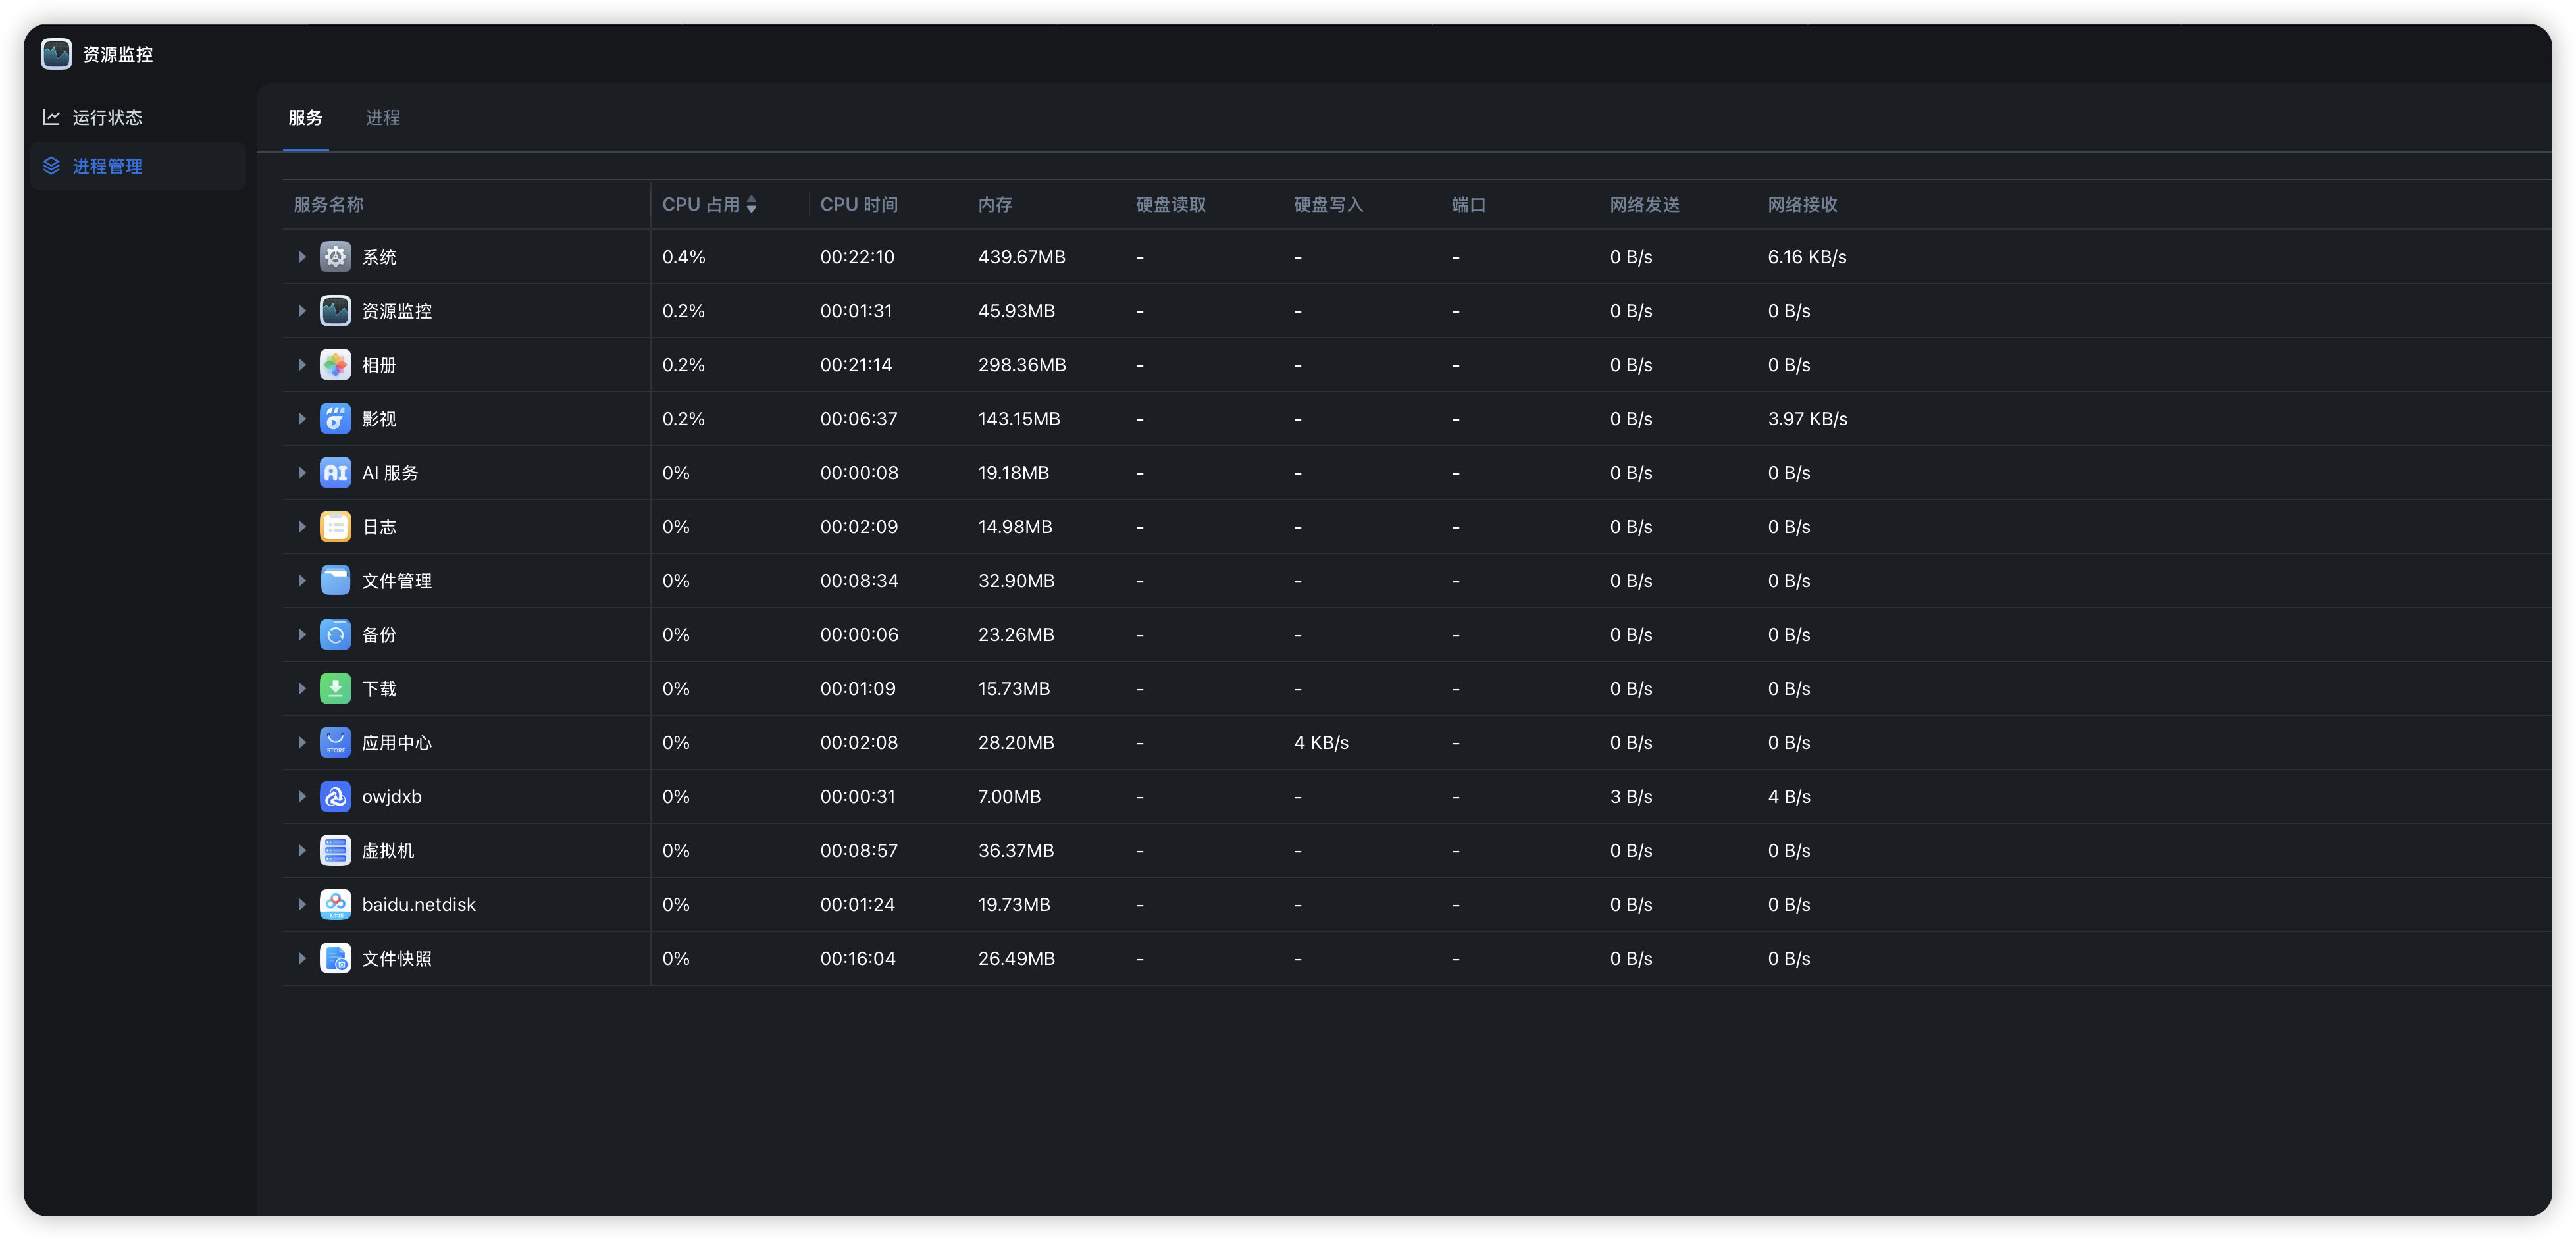Select the baidu.netdisk service name
Viewport: 2576px width, 1240px height.
coord(419,905)
